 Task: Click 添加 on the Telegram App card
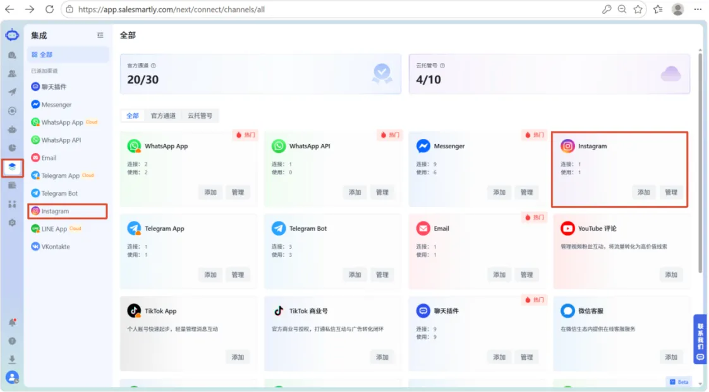[210, 275]
